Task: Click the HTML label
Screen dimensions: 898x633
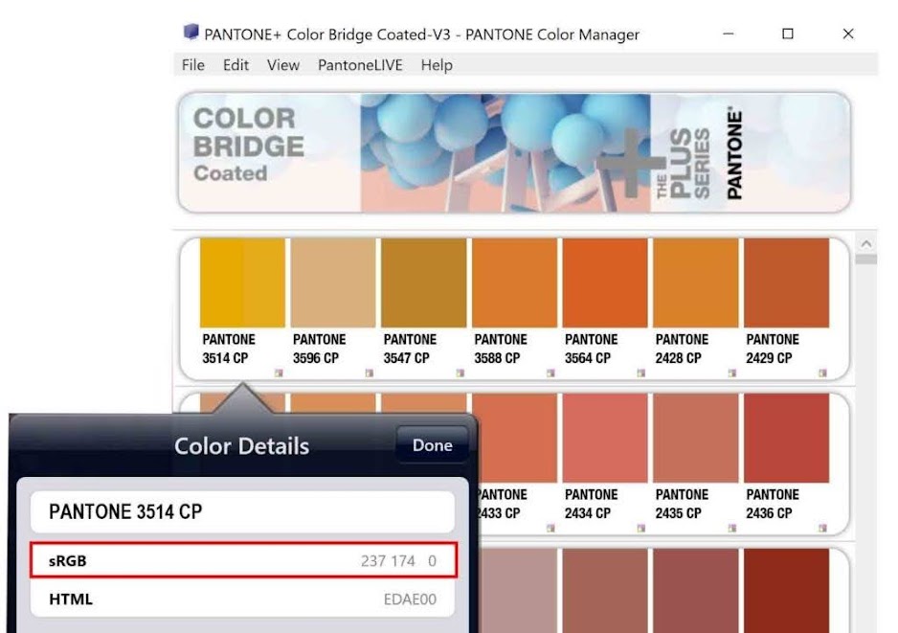Action: pos(71,599)
